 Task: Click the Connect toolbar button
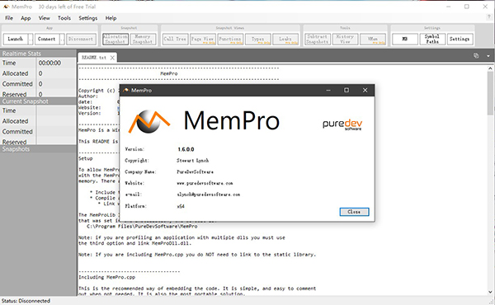(x=47, y=39)
